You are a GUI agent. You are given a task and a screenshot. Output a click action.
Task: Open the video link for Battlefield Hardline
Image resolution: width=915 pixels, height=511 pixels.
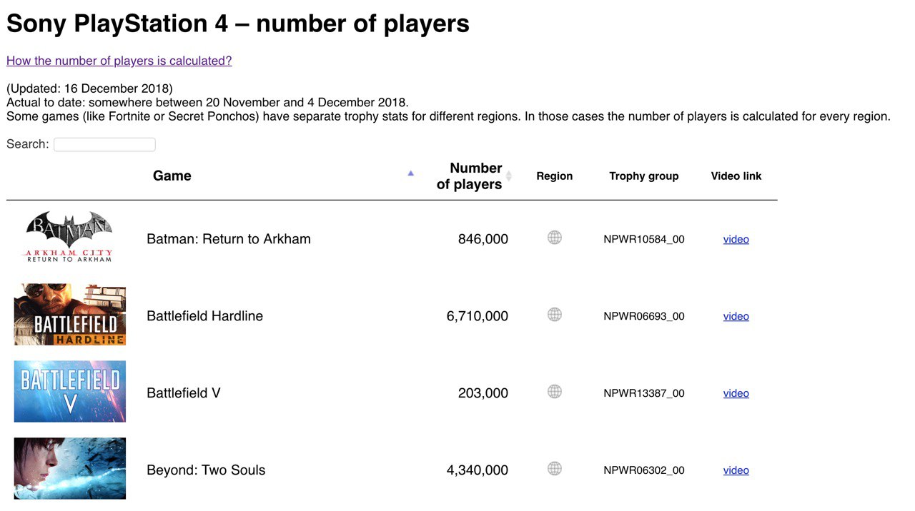click(736, 316)
